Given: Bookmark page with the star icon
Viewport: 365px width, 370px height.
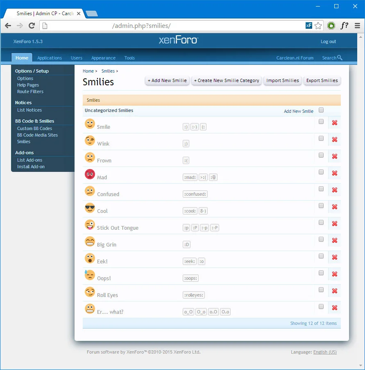Looking at the screenshot, I should (318, 25).
